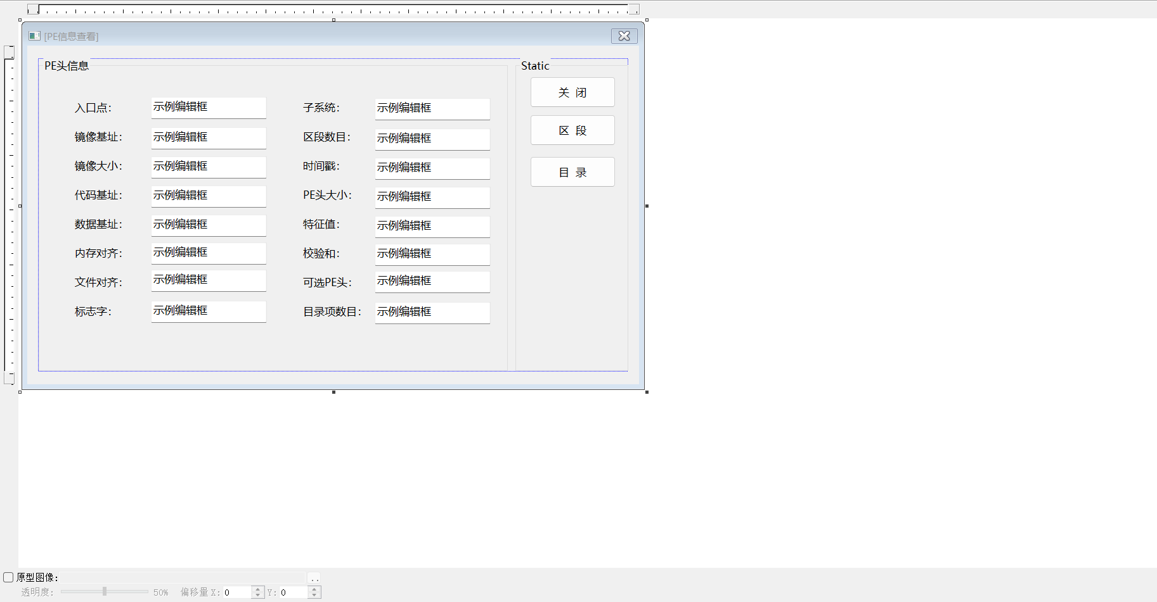This screenshot has width=1157, height=602.
Task: Open the prototype image browse button
Action: click(314, 578)
